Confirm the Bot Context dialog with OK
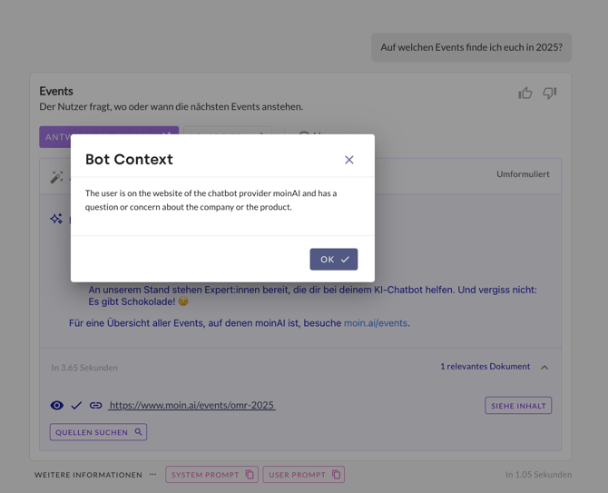608x493 pixels. 333,260
